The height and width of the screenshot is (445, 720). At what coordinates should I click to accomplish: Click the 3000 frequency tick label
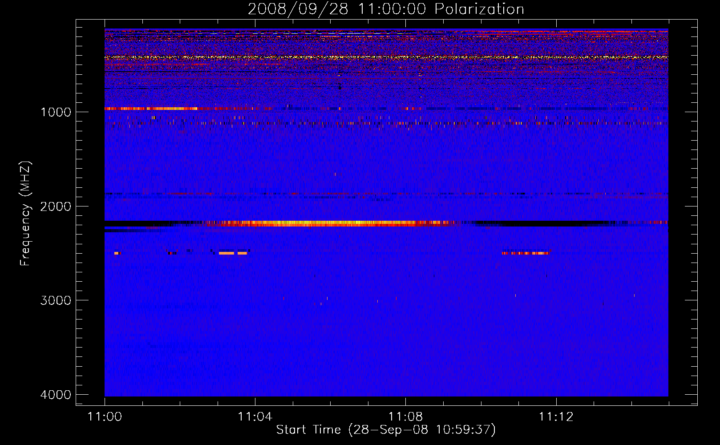click(56, 300)
